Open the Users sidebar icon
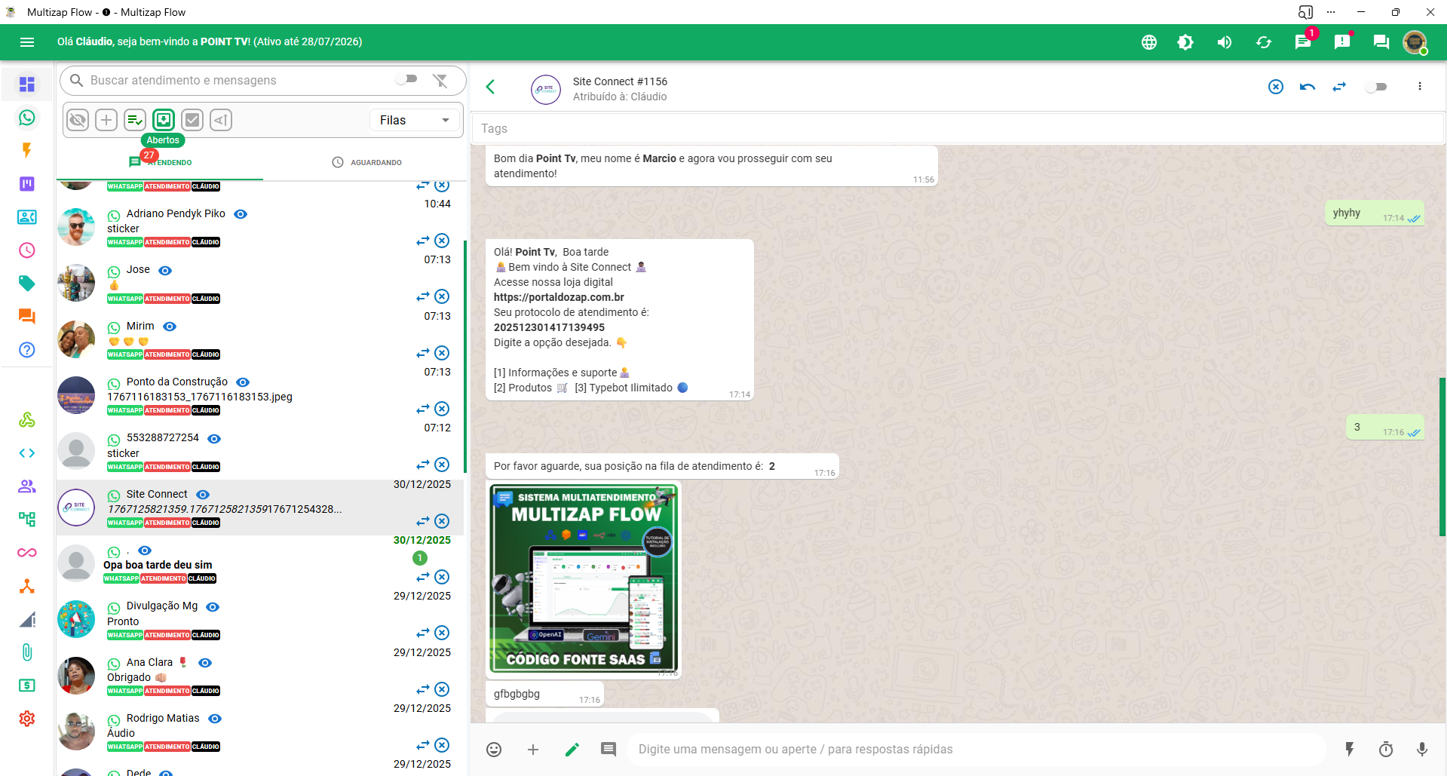 (x=27, y=486)
